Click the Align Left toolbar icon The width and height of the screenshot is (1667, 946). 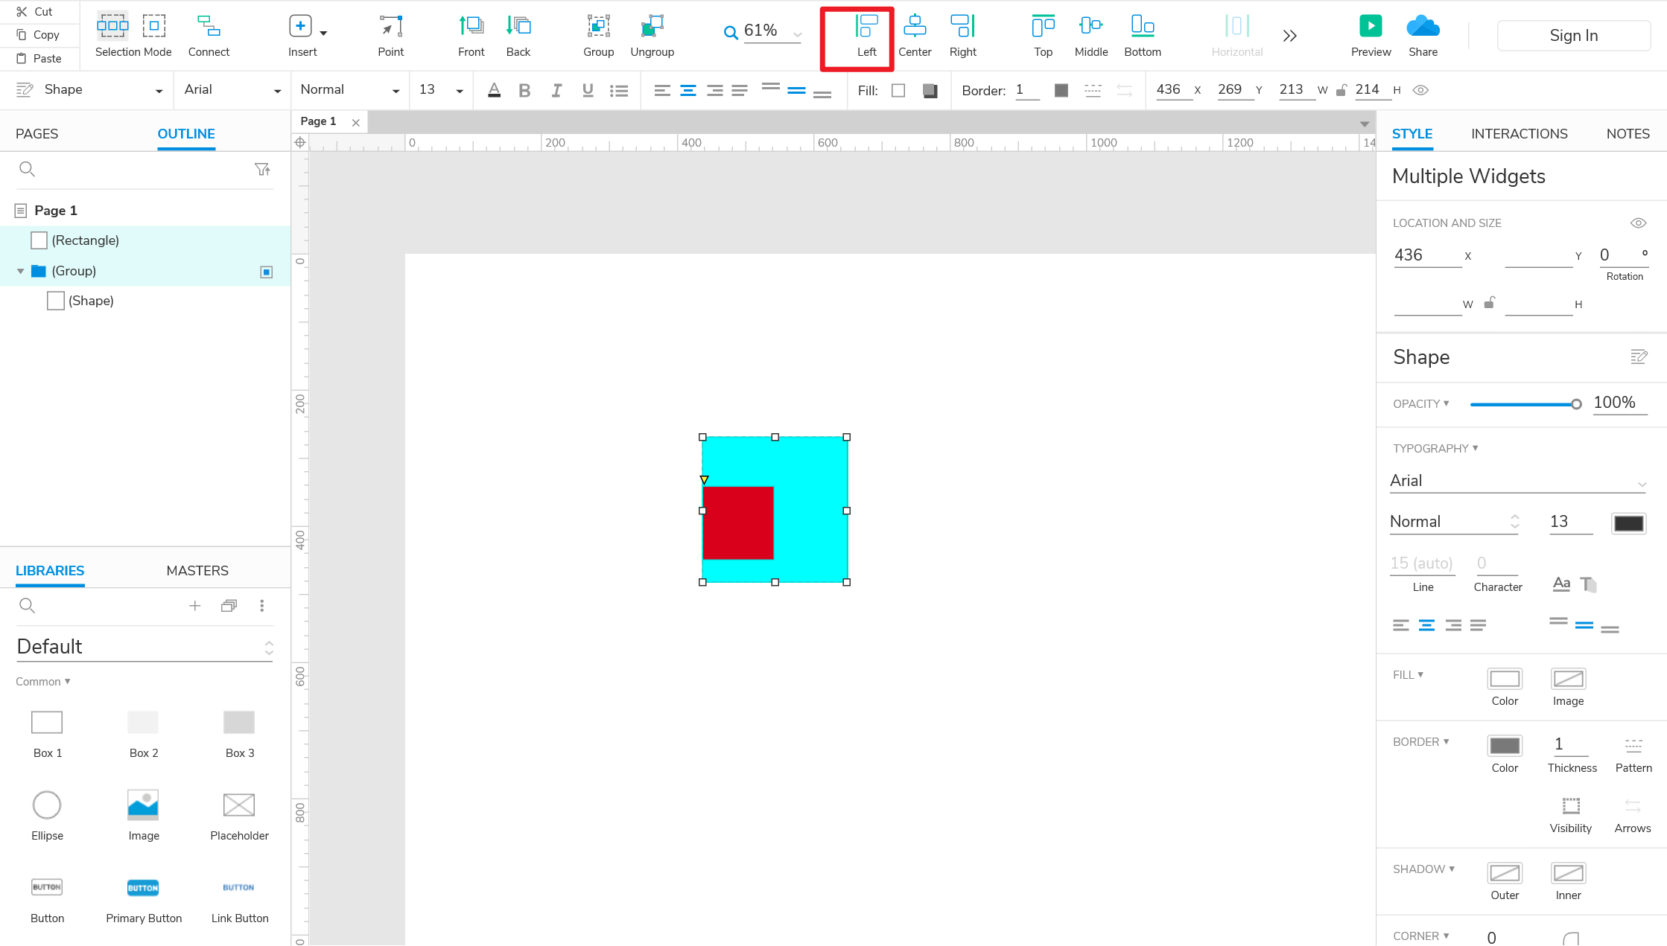[866, 27]
